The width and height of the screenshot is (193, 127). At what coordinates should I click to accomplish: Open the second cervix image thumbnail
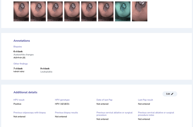[38, 11]
